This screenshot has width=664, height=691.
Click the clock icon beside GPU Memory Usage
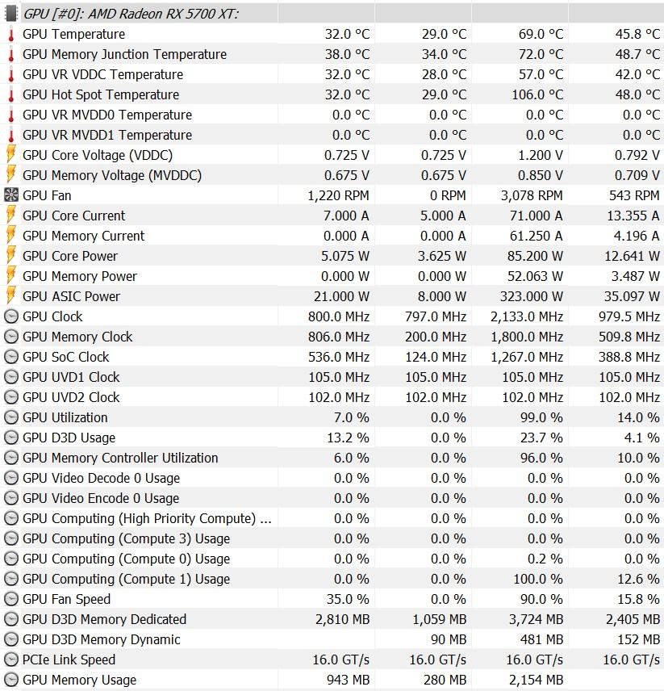click(x=11, y=680)
